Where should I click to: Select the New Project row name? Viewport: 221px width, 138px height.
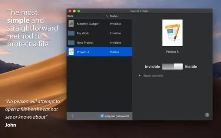[x=85, y=43]
